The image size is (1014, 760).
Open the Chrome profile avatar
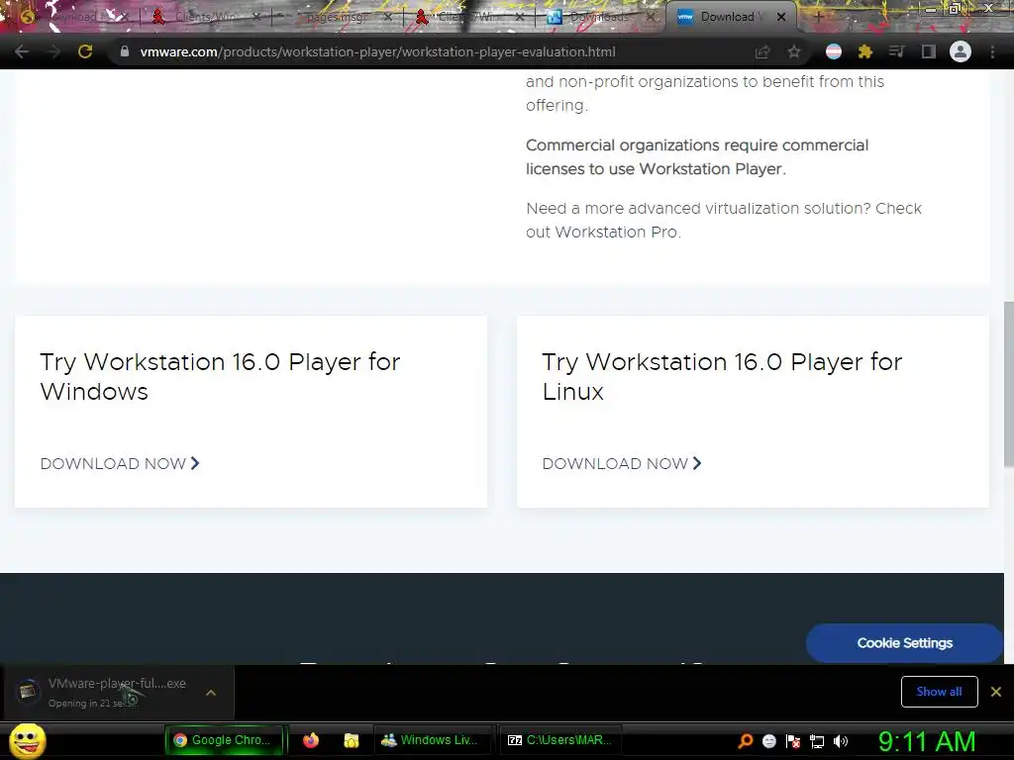(x=961, y=51)
